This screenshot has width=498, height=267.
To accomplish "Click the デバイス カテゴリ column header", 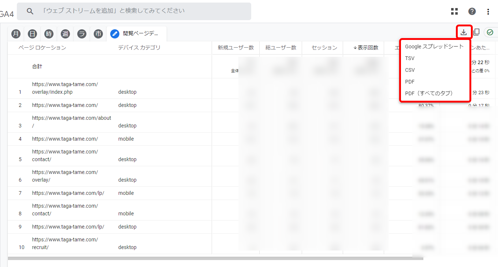I will pyautogui.click(x=139, y=48).
